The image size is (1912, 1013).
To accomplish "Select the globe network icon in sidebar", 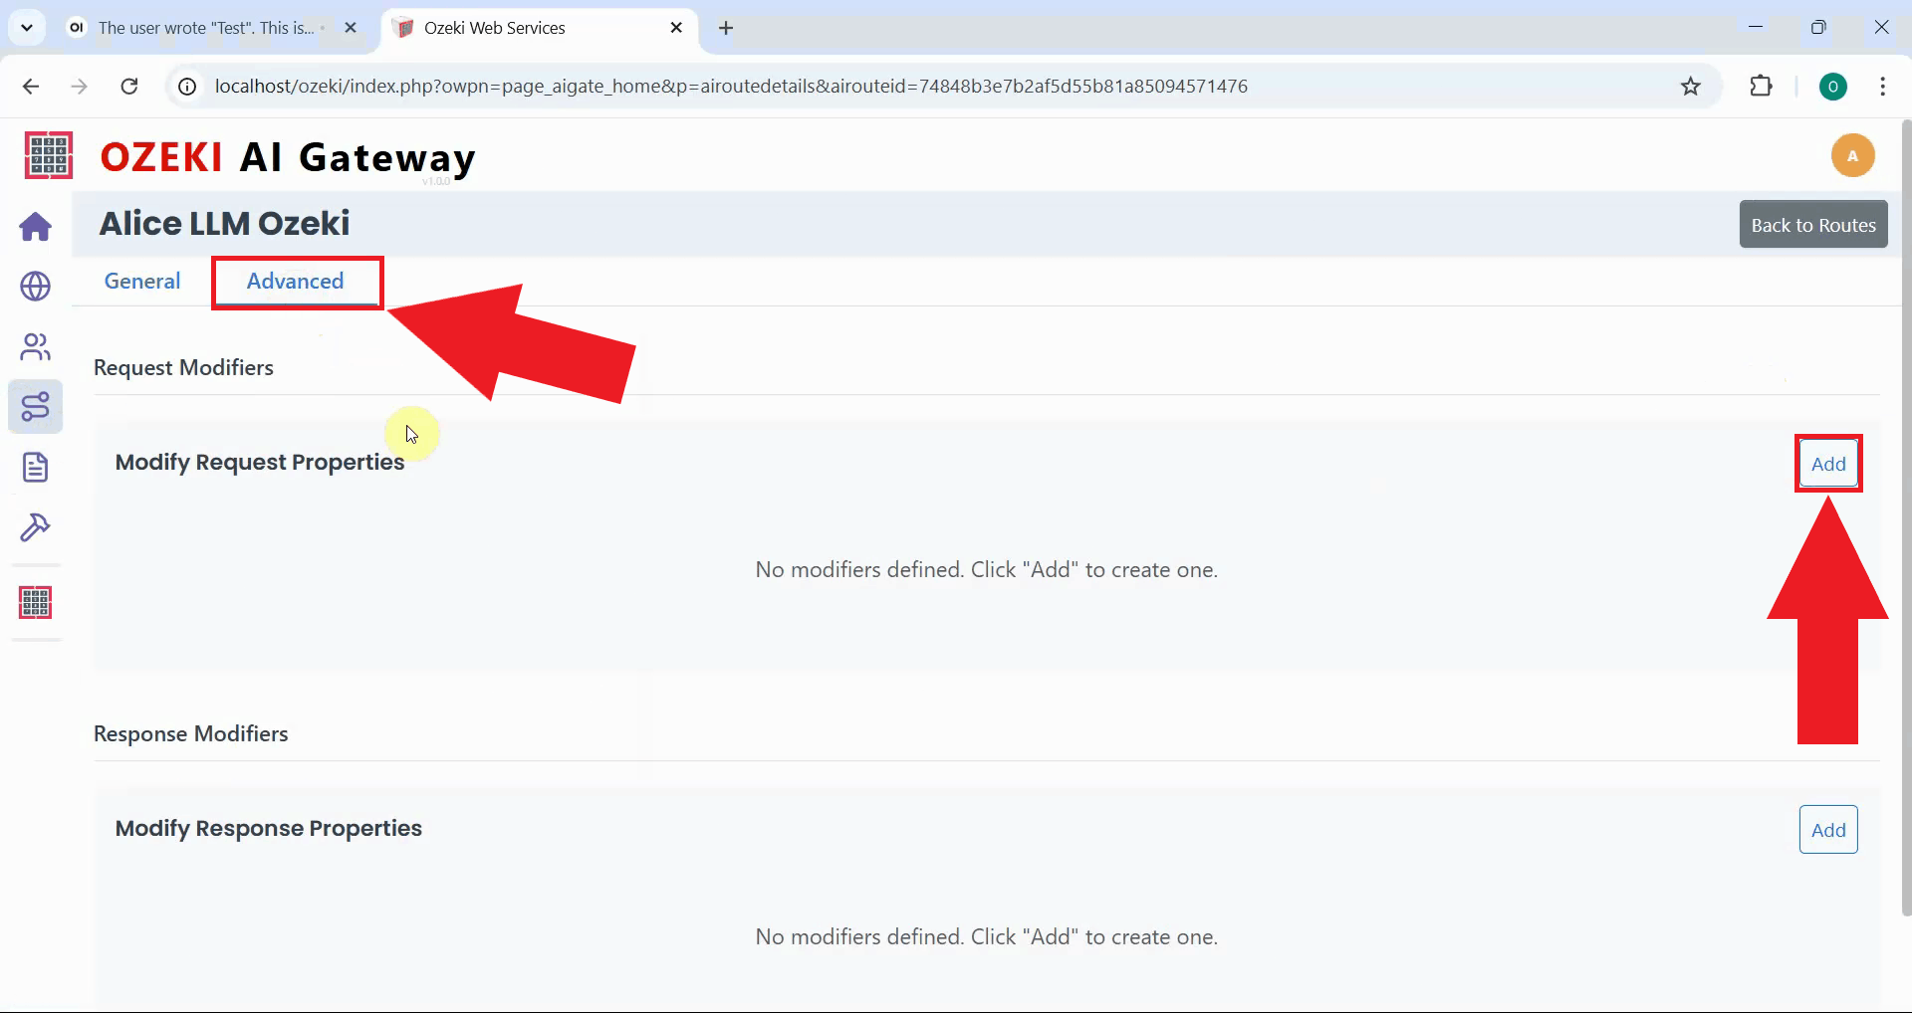I will (x=36, y=287).
